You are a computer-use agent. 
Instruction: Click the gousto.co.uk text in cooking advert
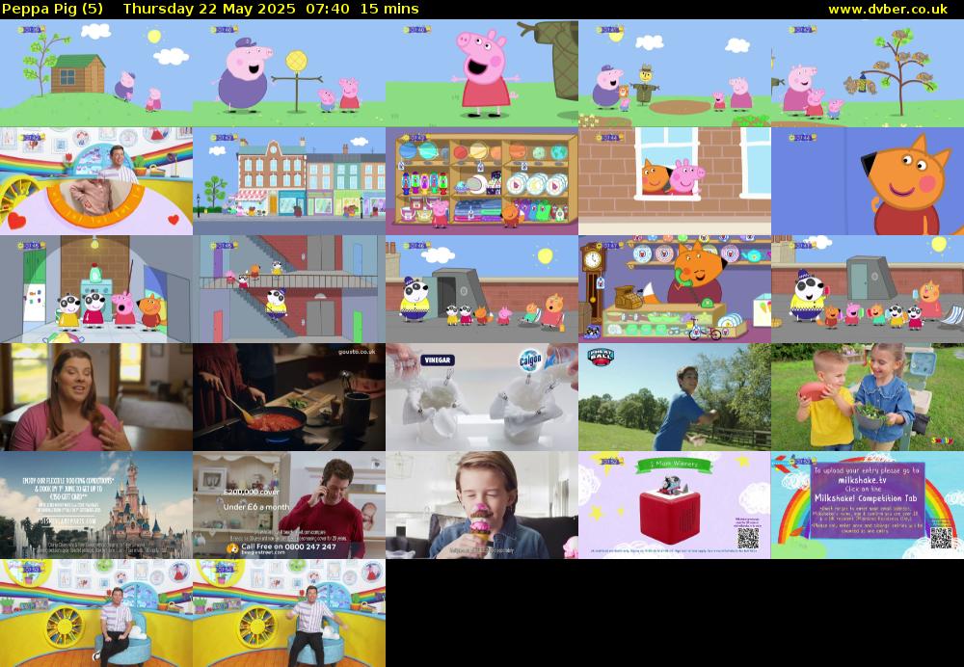[357, 352]
